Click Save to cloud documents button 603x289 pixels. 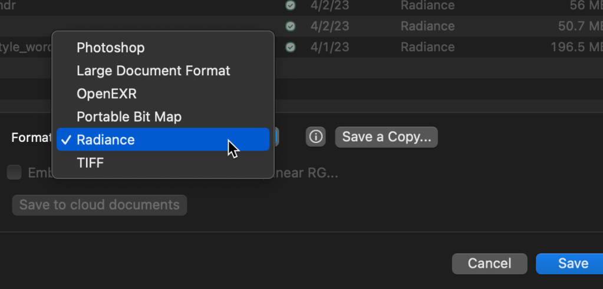point(99,205)
